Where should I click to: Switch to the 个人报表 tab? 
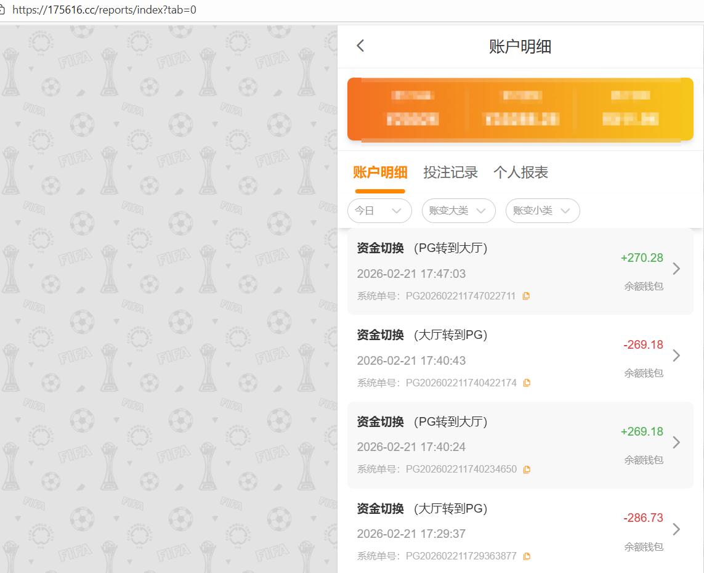(x=520, y=173)
